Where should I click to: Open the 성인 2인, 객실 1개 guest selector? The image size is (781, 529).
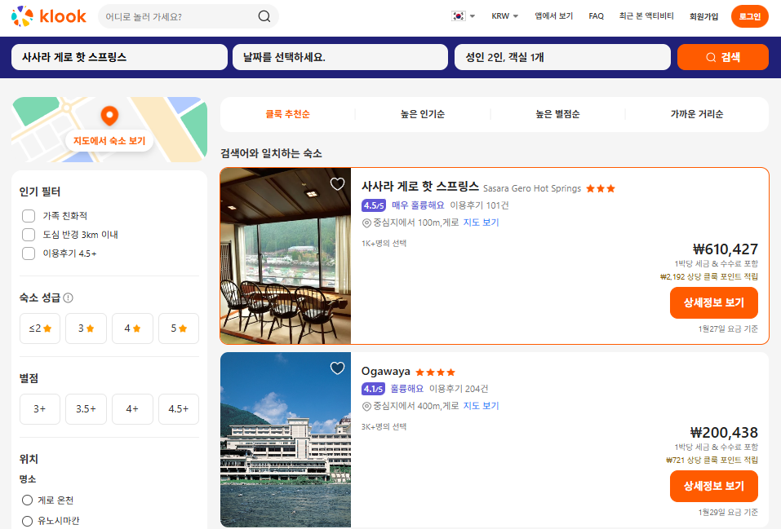562,57
